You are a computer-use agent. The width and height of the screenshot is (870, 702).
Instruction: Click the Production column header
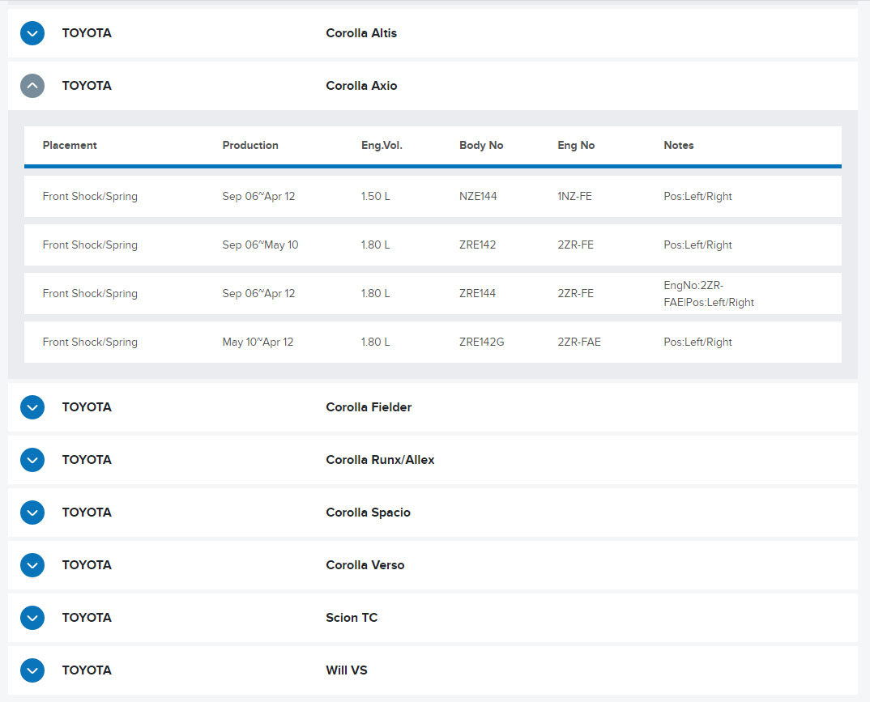tap(250, 145)
